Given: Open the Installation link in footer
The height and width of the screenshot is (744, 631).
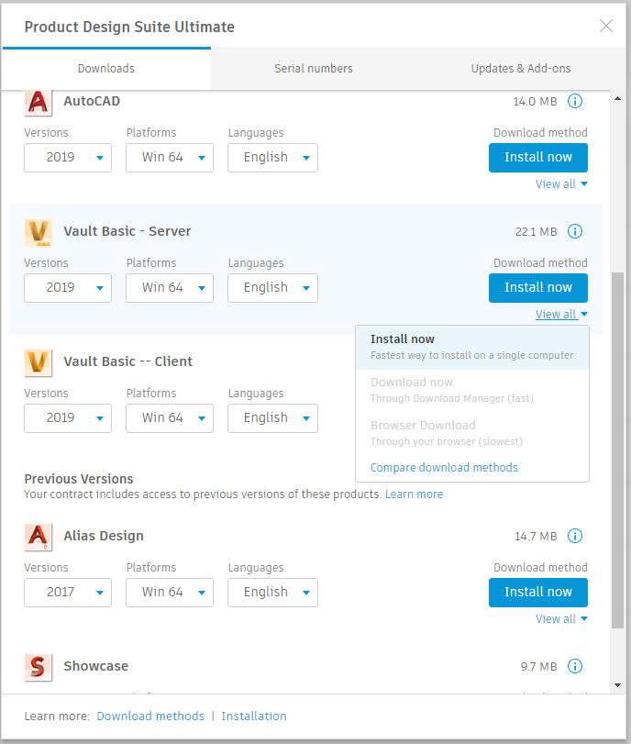Looking at the screenshot, I should coord(254,716).
